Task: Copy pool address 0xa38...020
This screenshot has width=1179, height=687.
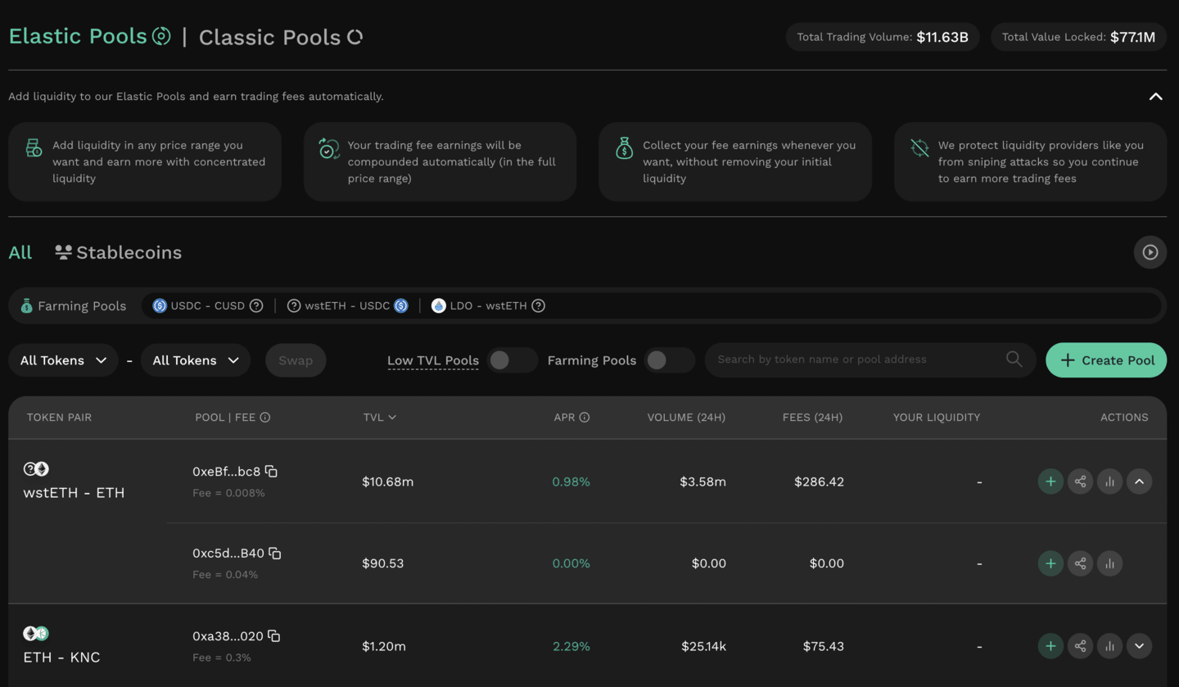Action: (x=274, y=636)
